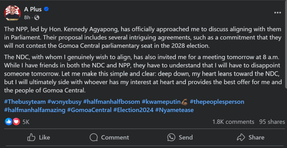Open the A Plus profile name link
The height and width of the screenshot is (148, 287).
pos(33,9)
